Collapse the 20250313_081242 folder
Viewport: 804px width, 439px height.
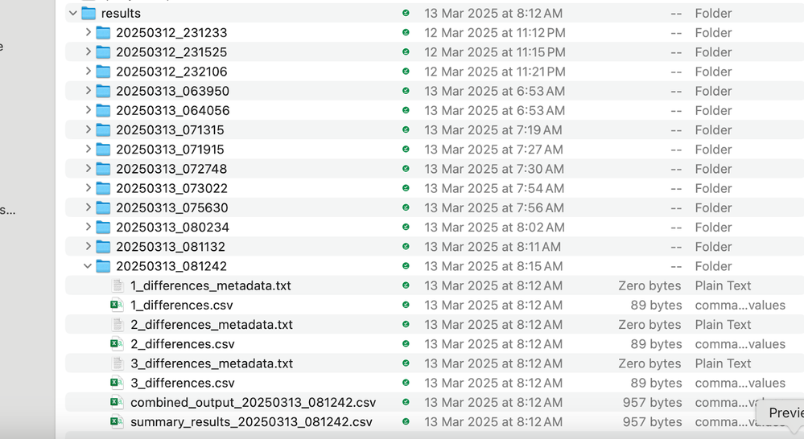[88, 266]
